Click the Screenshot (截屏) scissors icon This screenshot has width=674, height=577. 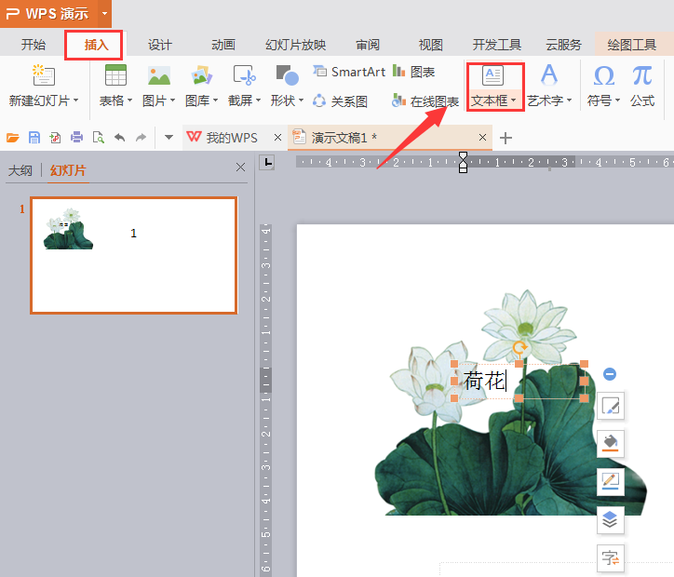tap(244, 75)
